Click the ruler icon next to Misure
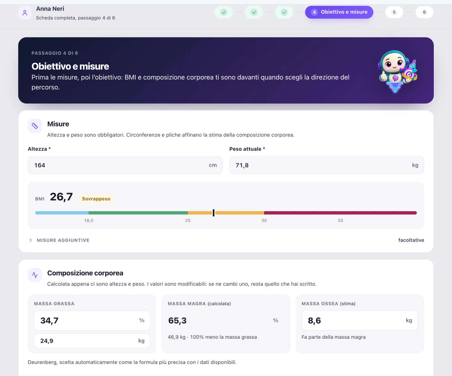452x376 pixels. 35,126
